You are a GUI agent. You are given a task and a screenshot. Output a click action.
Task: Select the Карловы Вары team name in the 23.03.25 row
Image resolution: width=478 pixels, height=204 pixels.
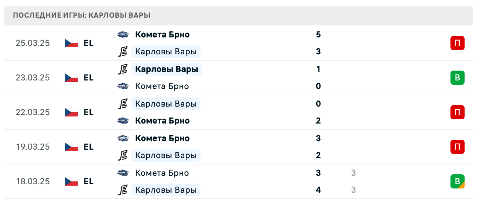[166, 69]
